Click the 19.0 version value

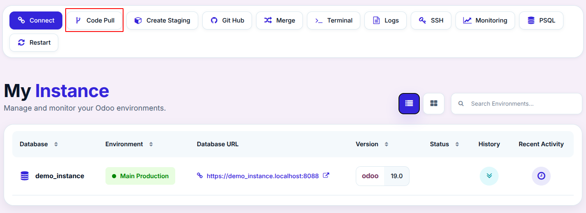(x=396, y=176)
